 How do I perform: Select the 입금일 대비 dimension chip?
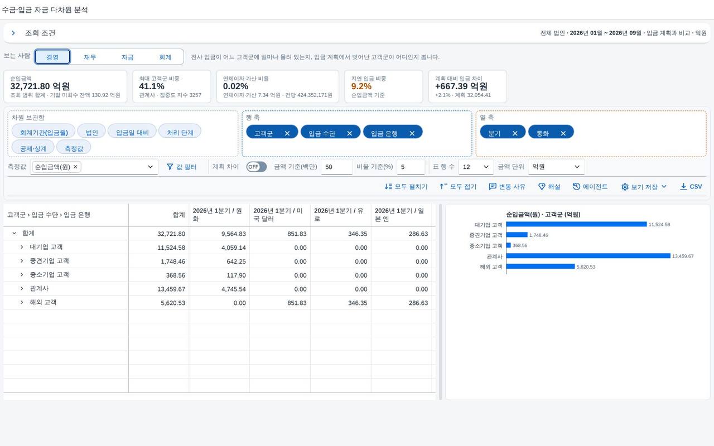point(132,132)
